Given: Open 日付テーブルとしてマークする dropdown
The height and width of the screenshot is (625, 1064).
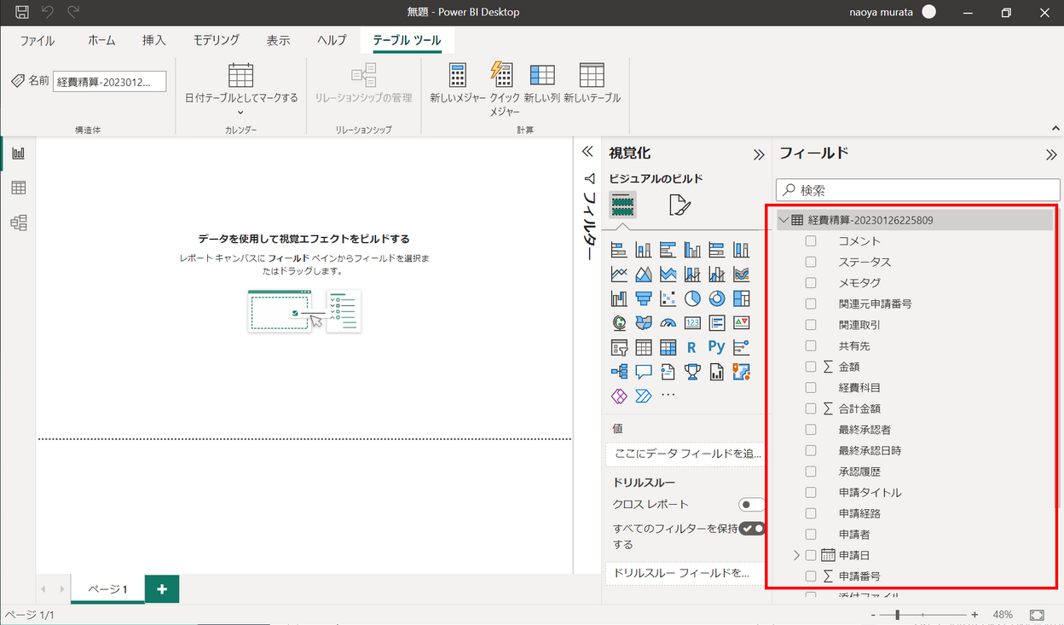Looking at the screenshot, I should point(241,89).
